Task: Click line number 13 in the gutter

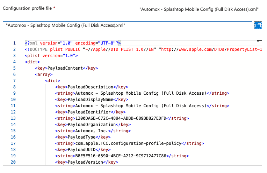Action: (x=14, y=118)
